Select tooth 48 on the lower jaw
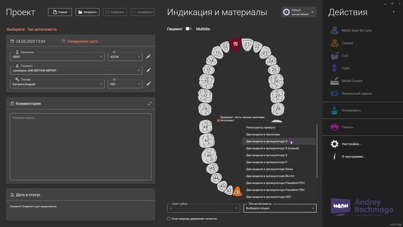Screen dimensions: 403x227 [206, 127]
